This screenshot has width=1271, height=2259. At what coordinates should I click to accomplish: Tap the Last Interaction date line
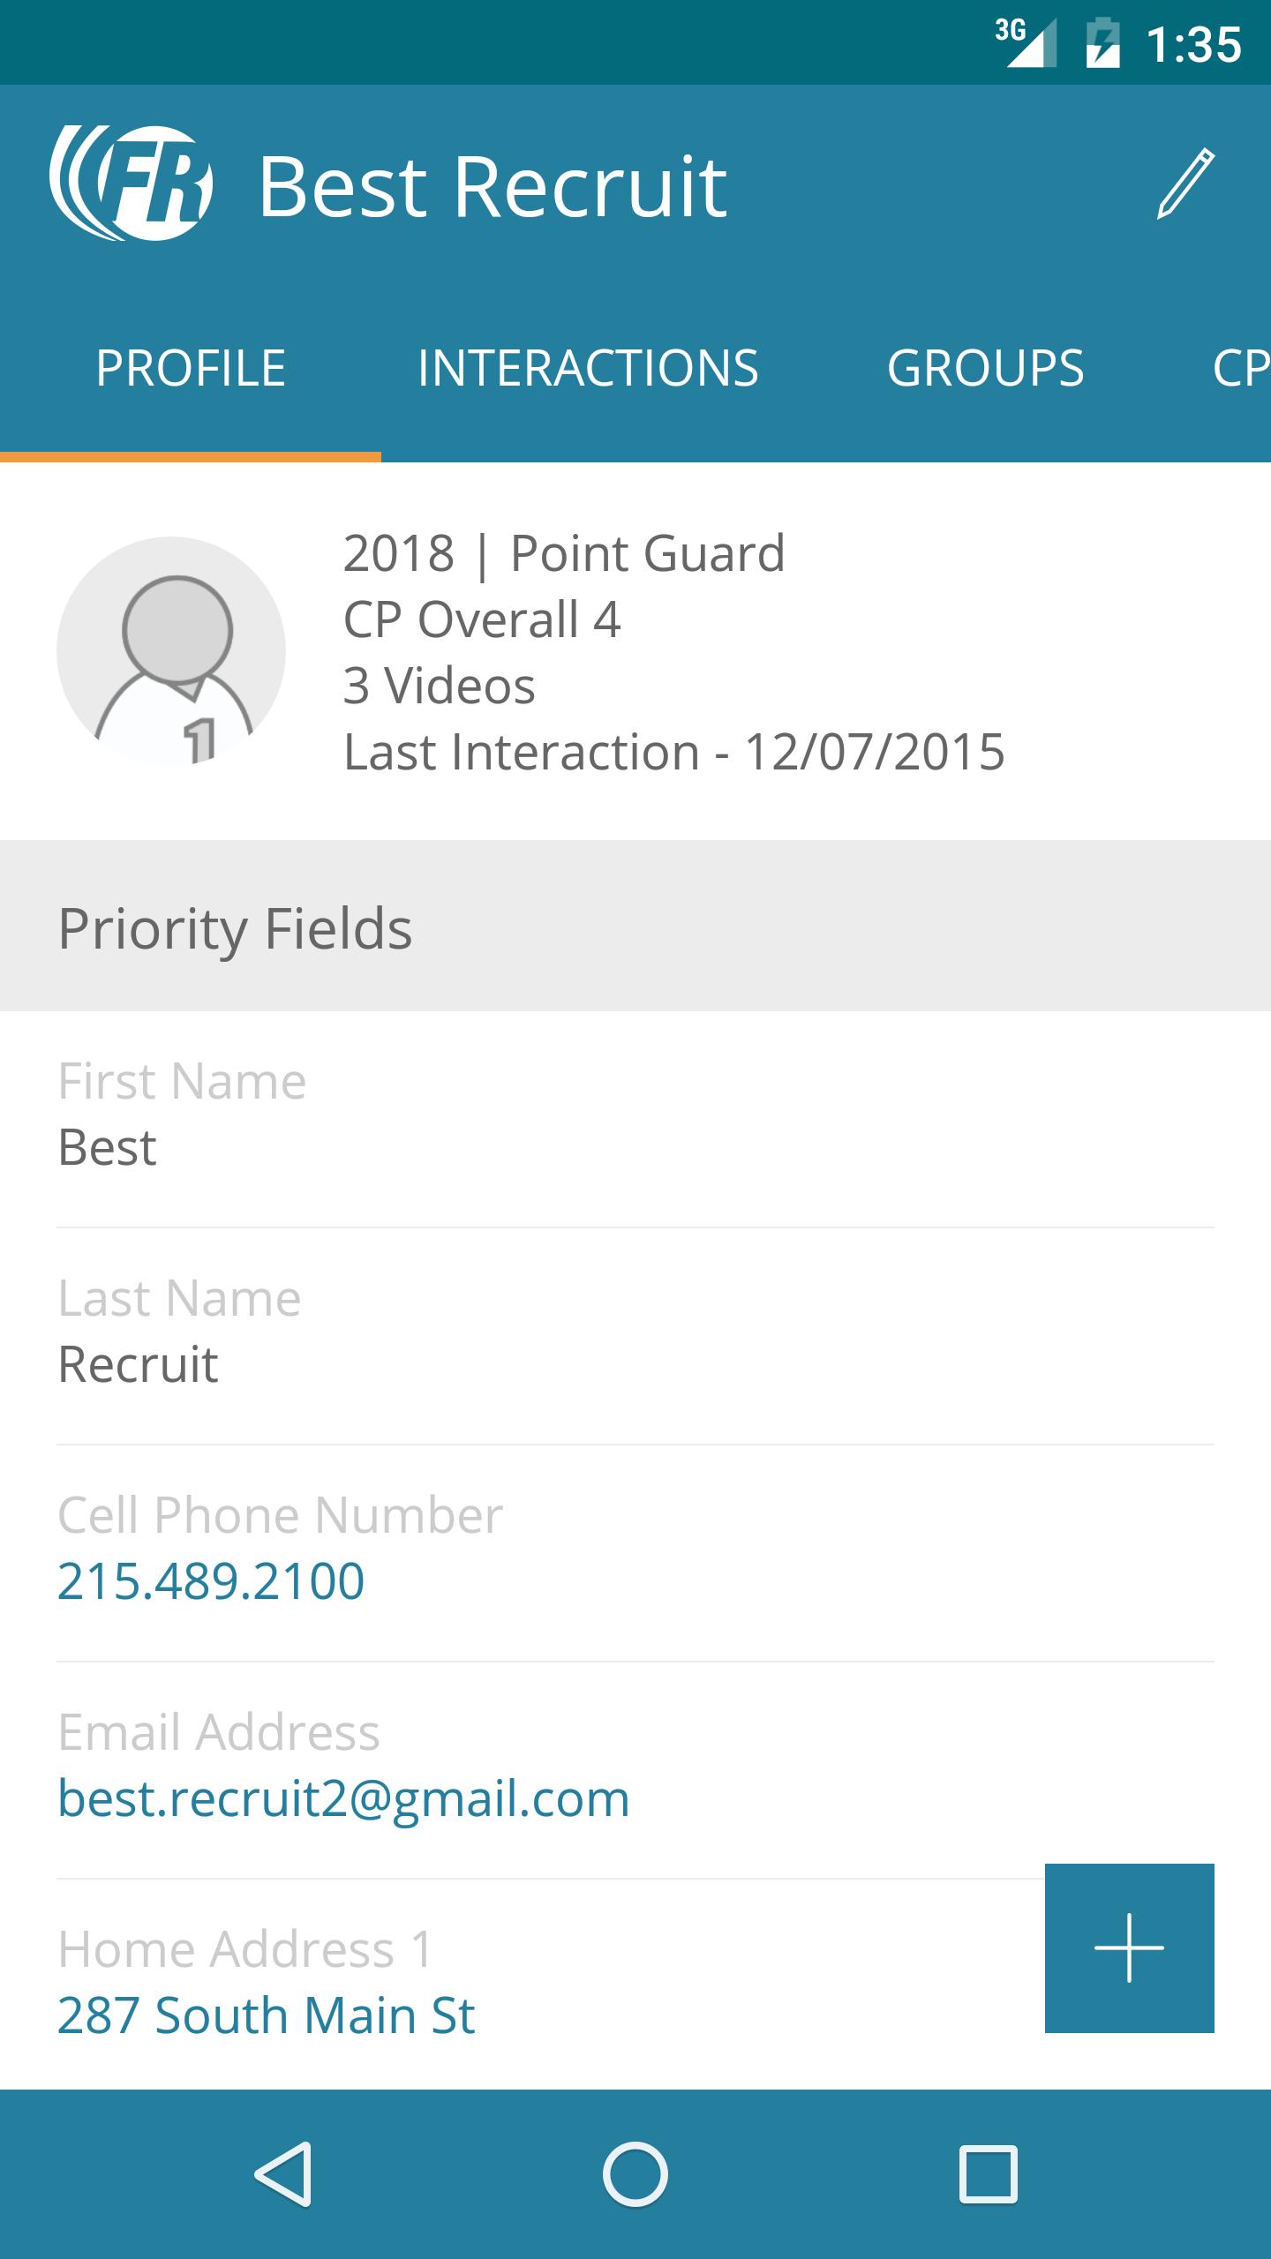tap(674, 752)
